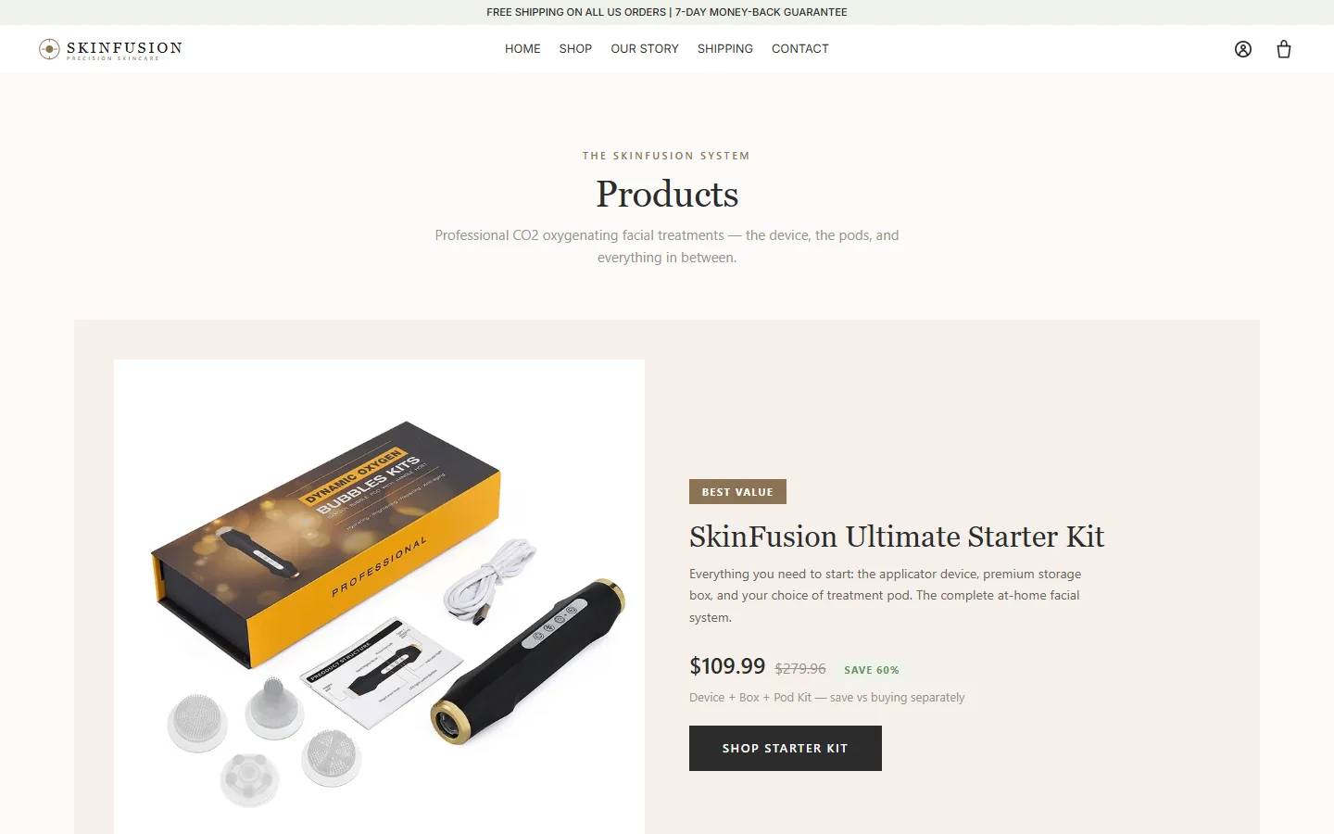Click the SkinFusion circular logo icon

tap(49, 49)
